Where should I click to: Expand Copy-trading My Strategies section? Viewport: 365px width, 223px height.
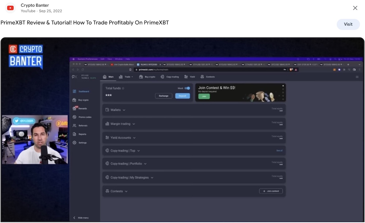tap(194, 177)
